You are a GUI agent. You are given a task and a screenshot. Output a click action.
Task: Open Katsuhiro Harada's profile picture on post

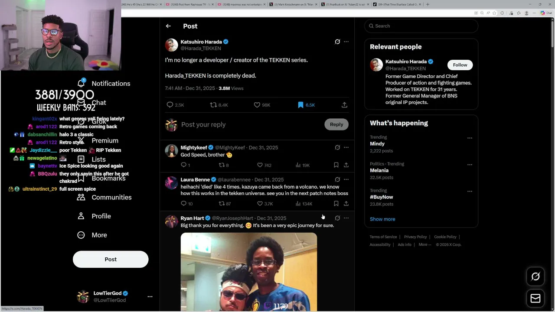[x=171, y=45]
